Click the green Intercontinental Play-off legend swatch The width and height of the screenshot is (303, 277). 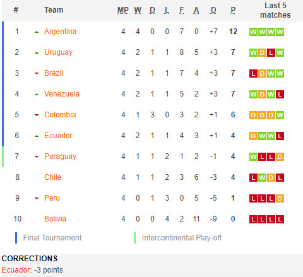pyautogui.click(x=134, y=238)
